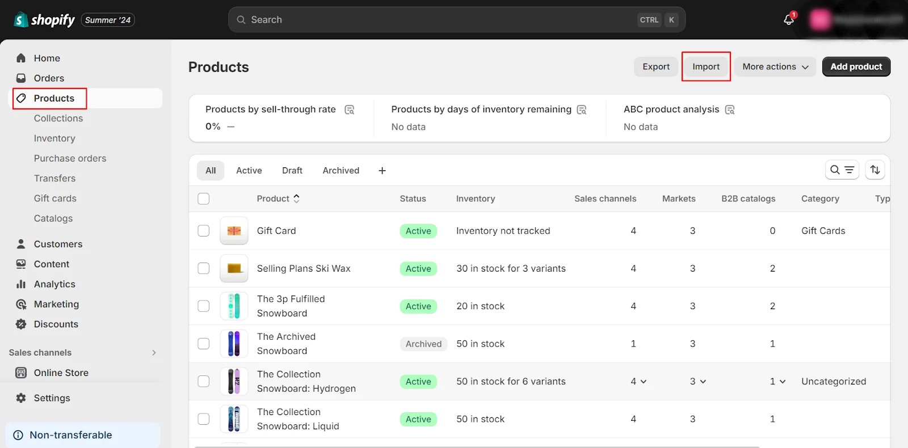Click the Add product button
908x448 pixels.
click(856, 66)
